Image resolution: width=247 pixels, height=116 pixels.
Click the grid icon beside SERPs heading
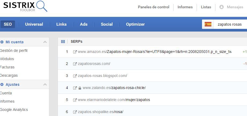click(63, 41)
